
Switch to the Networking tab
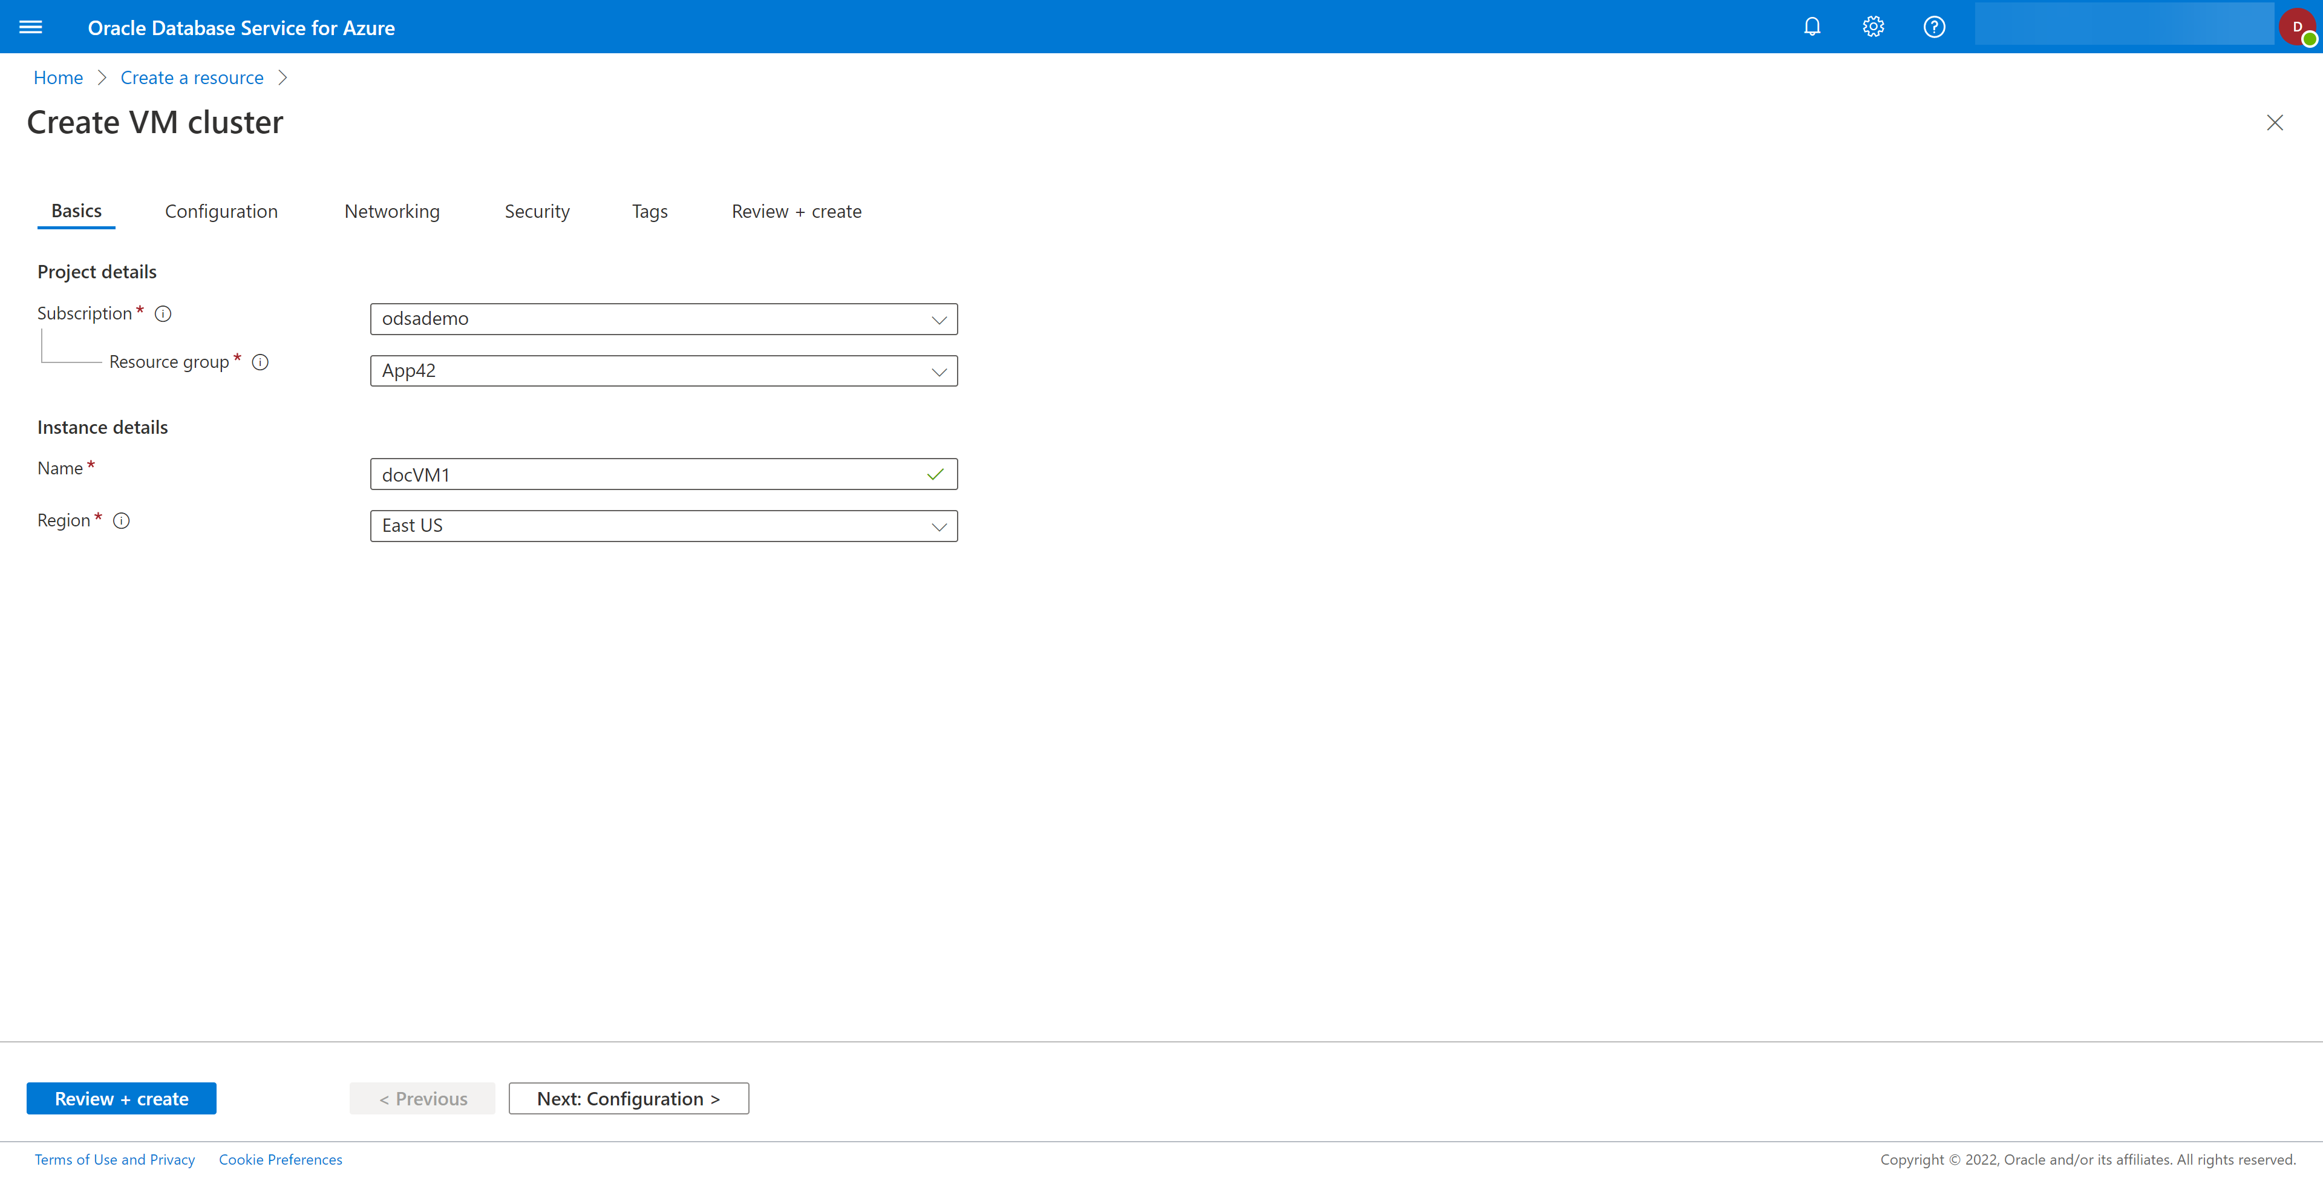click(x=391, y=209)
